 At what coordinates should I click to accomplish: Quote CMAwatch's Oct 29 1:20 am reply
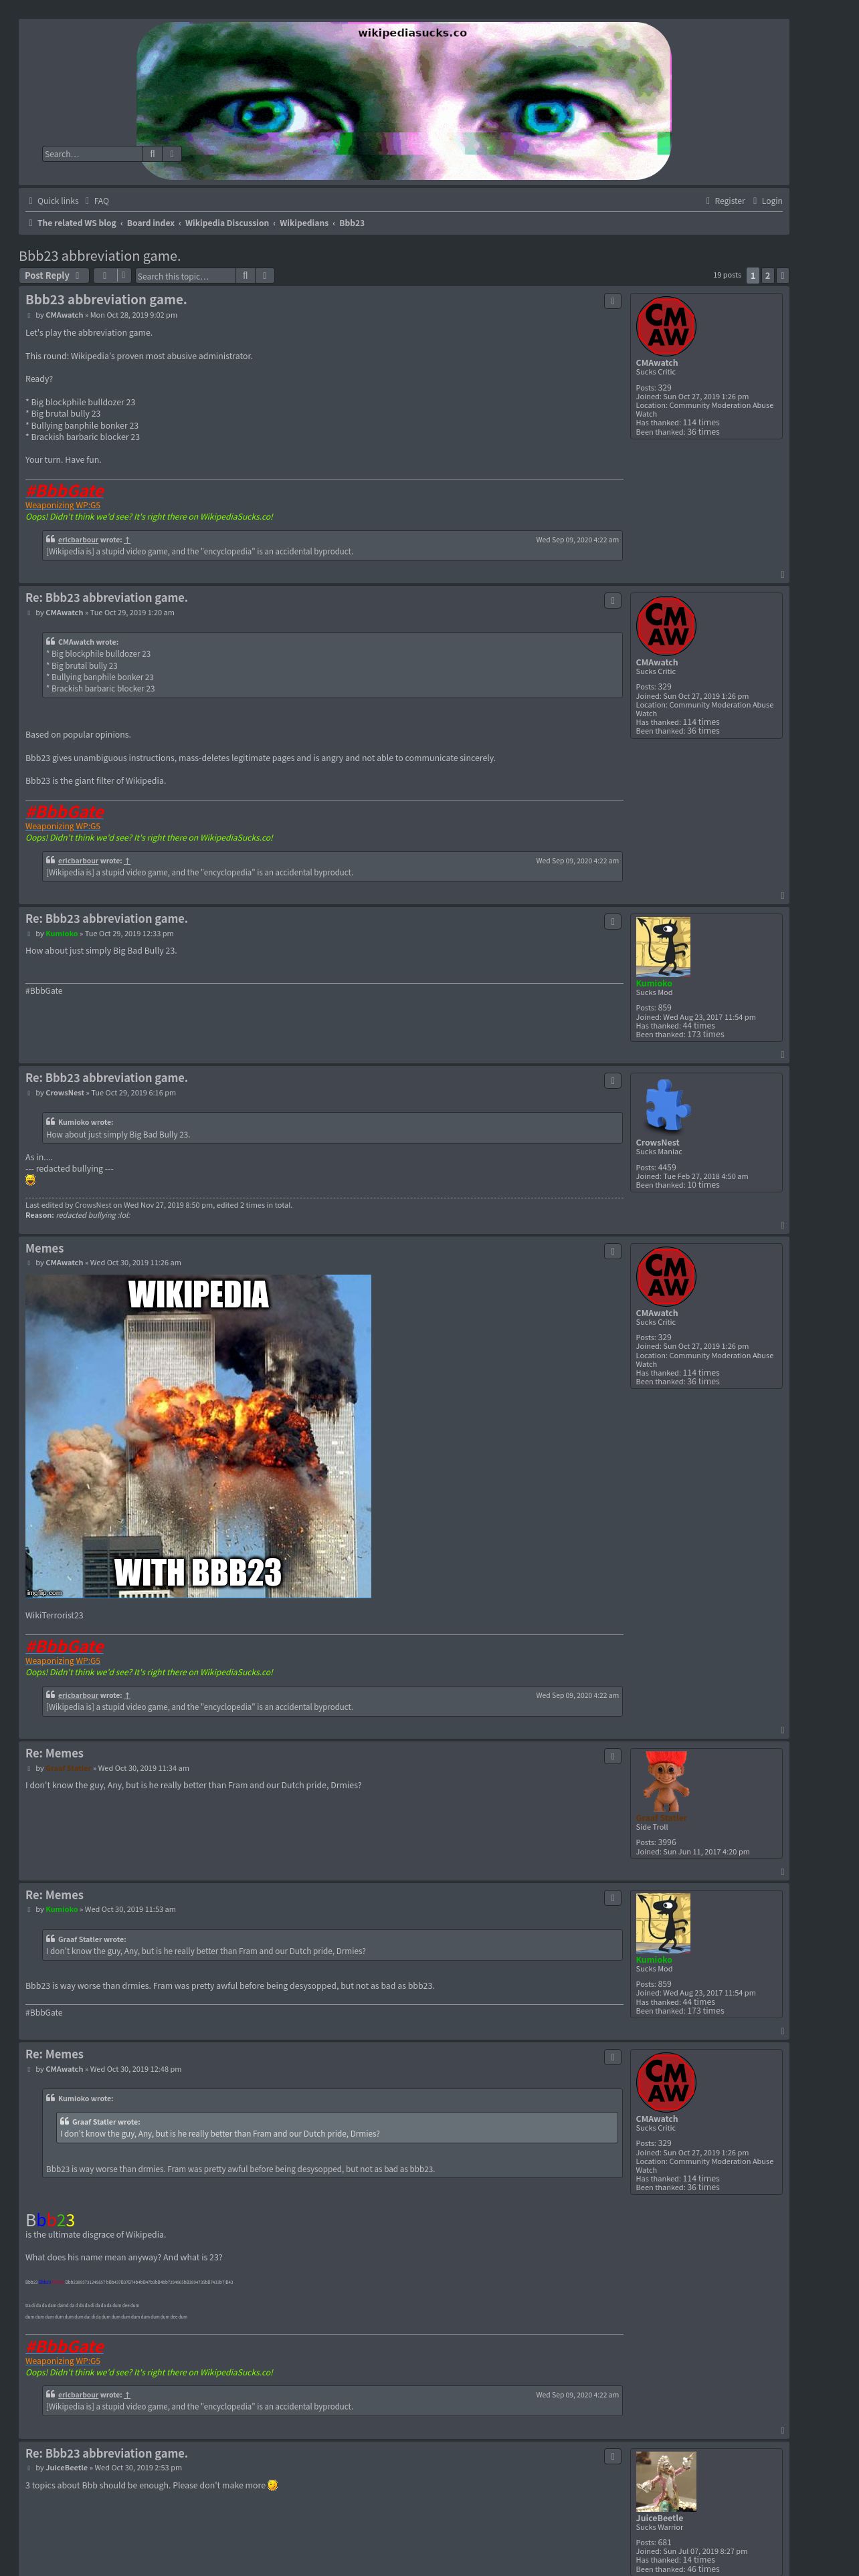(x=613, y=601)
